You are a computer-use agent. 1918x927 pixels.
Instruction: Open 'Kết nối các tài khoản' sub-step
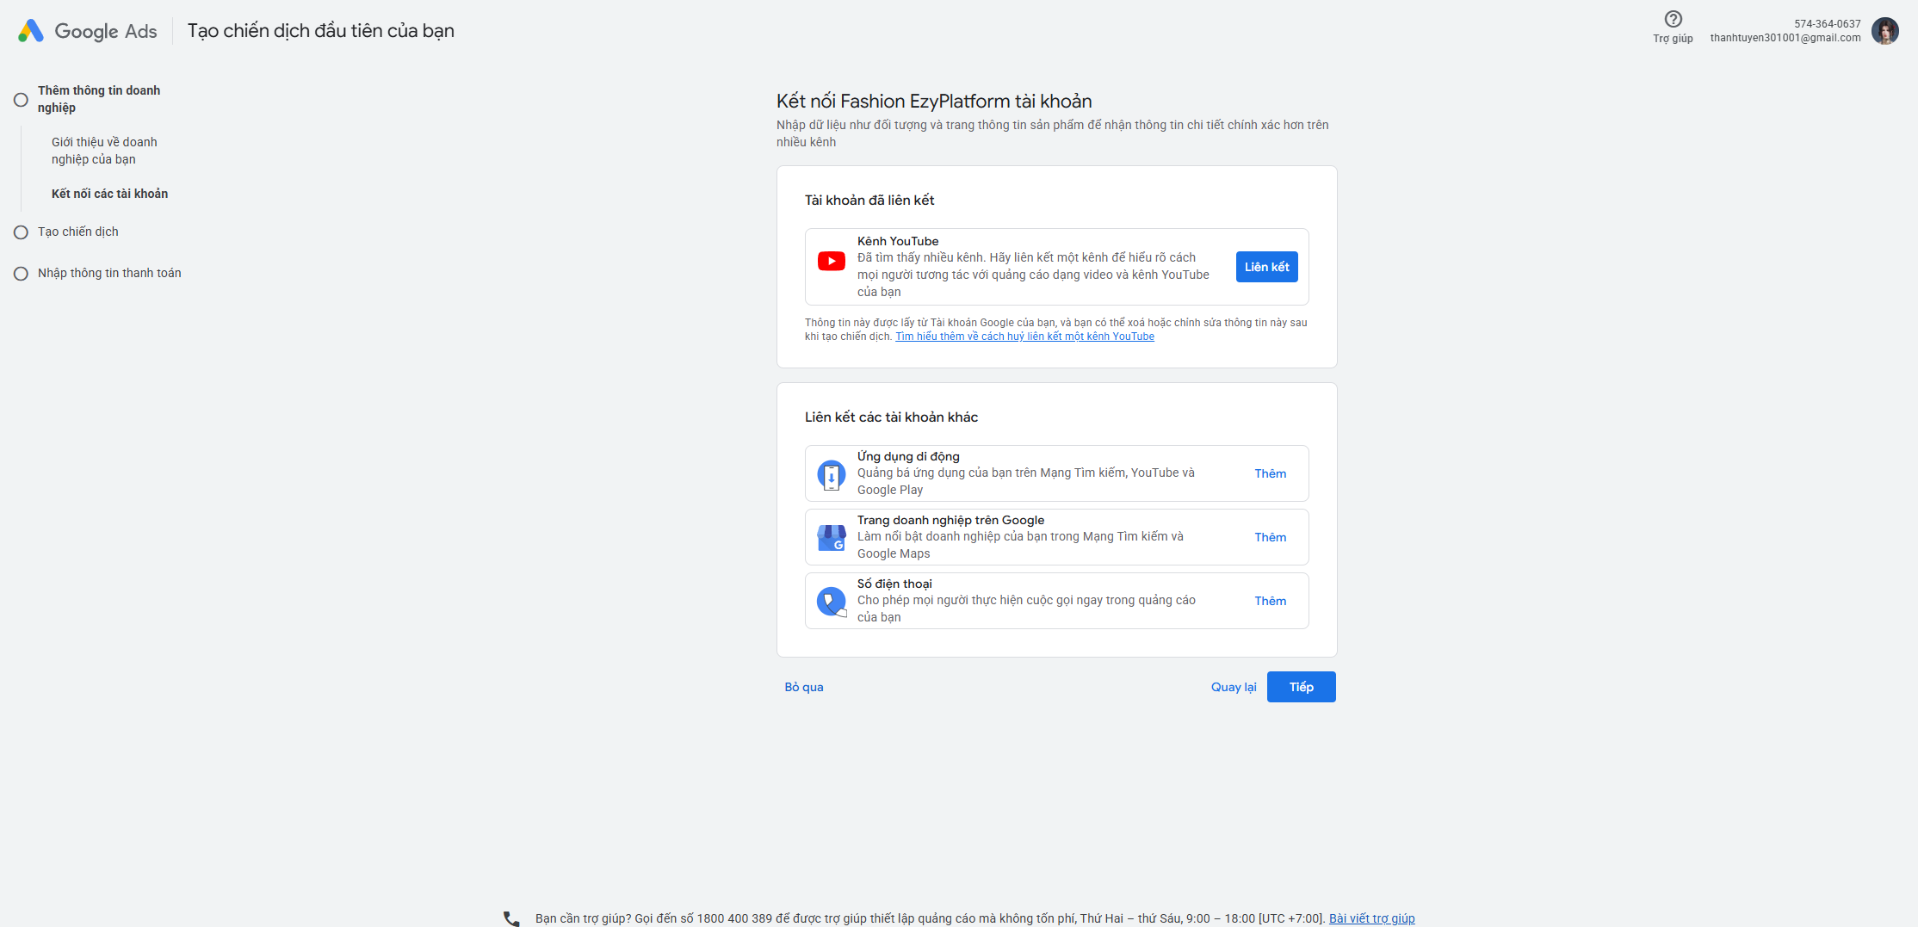point(109,194)
